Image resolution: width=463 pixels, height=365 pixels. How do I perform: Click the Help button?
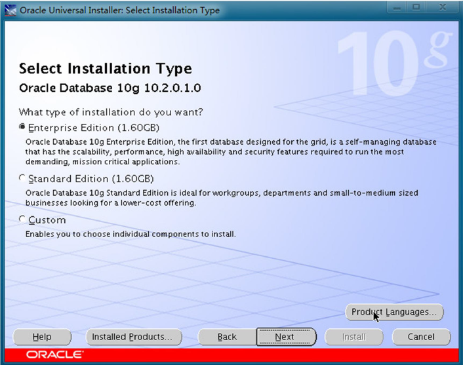click(x=42, y=337)
